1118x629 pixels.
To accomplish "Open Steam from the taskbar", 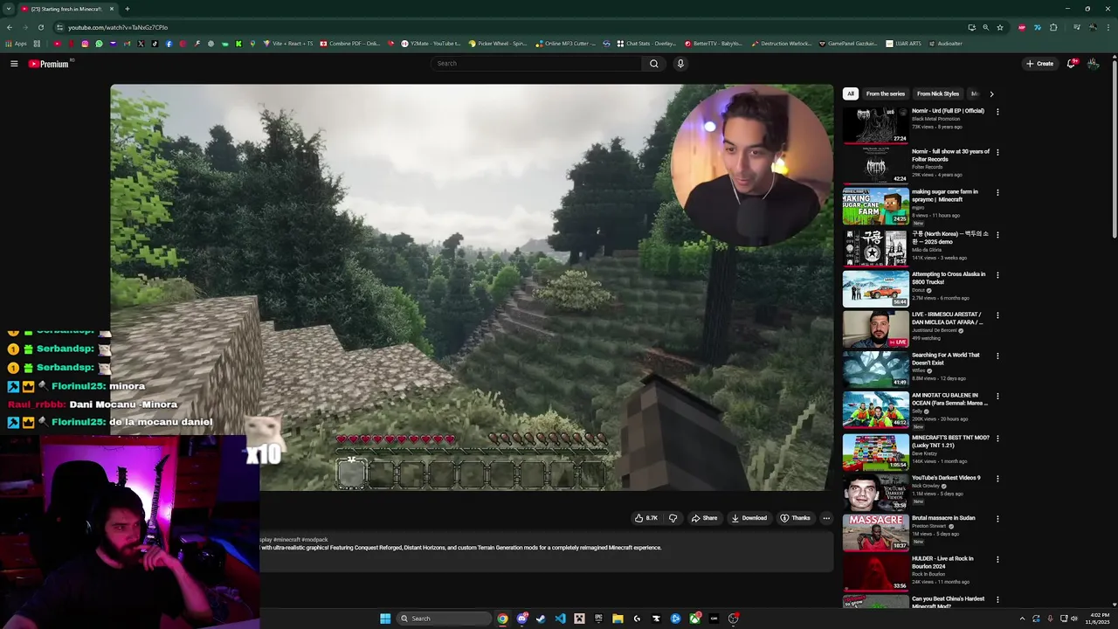I will coord(541,619).
